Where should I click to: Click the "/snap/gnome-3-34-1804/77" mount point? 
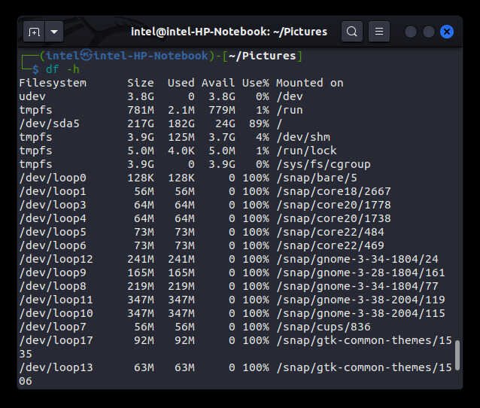pos(357,286)
